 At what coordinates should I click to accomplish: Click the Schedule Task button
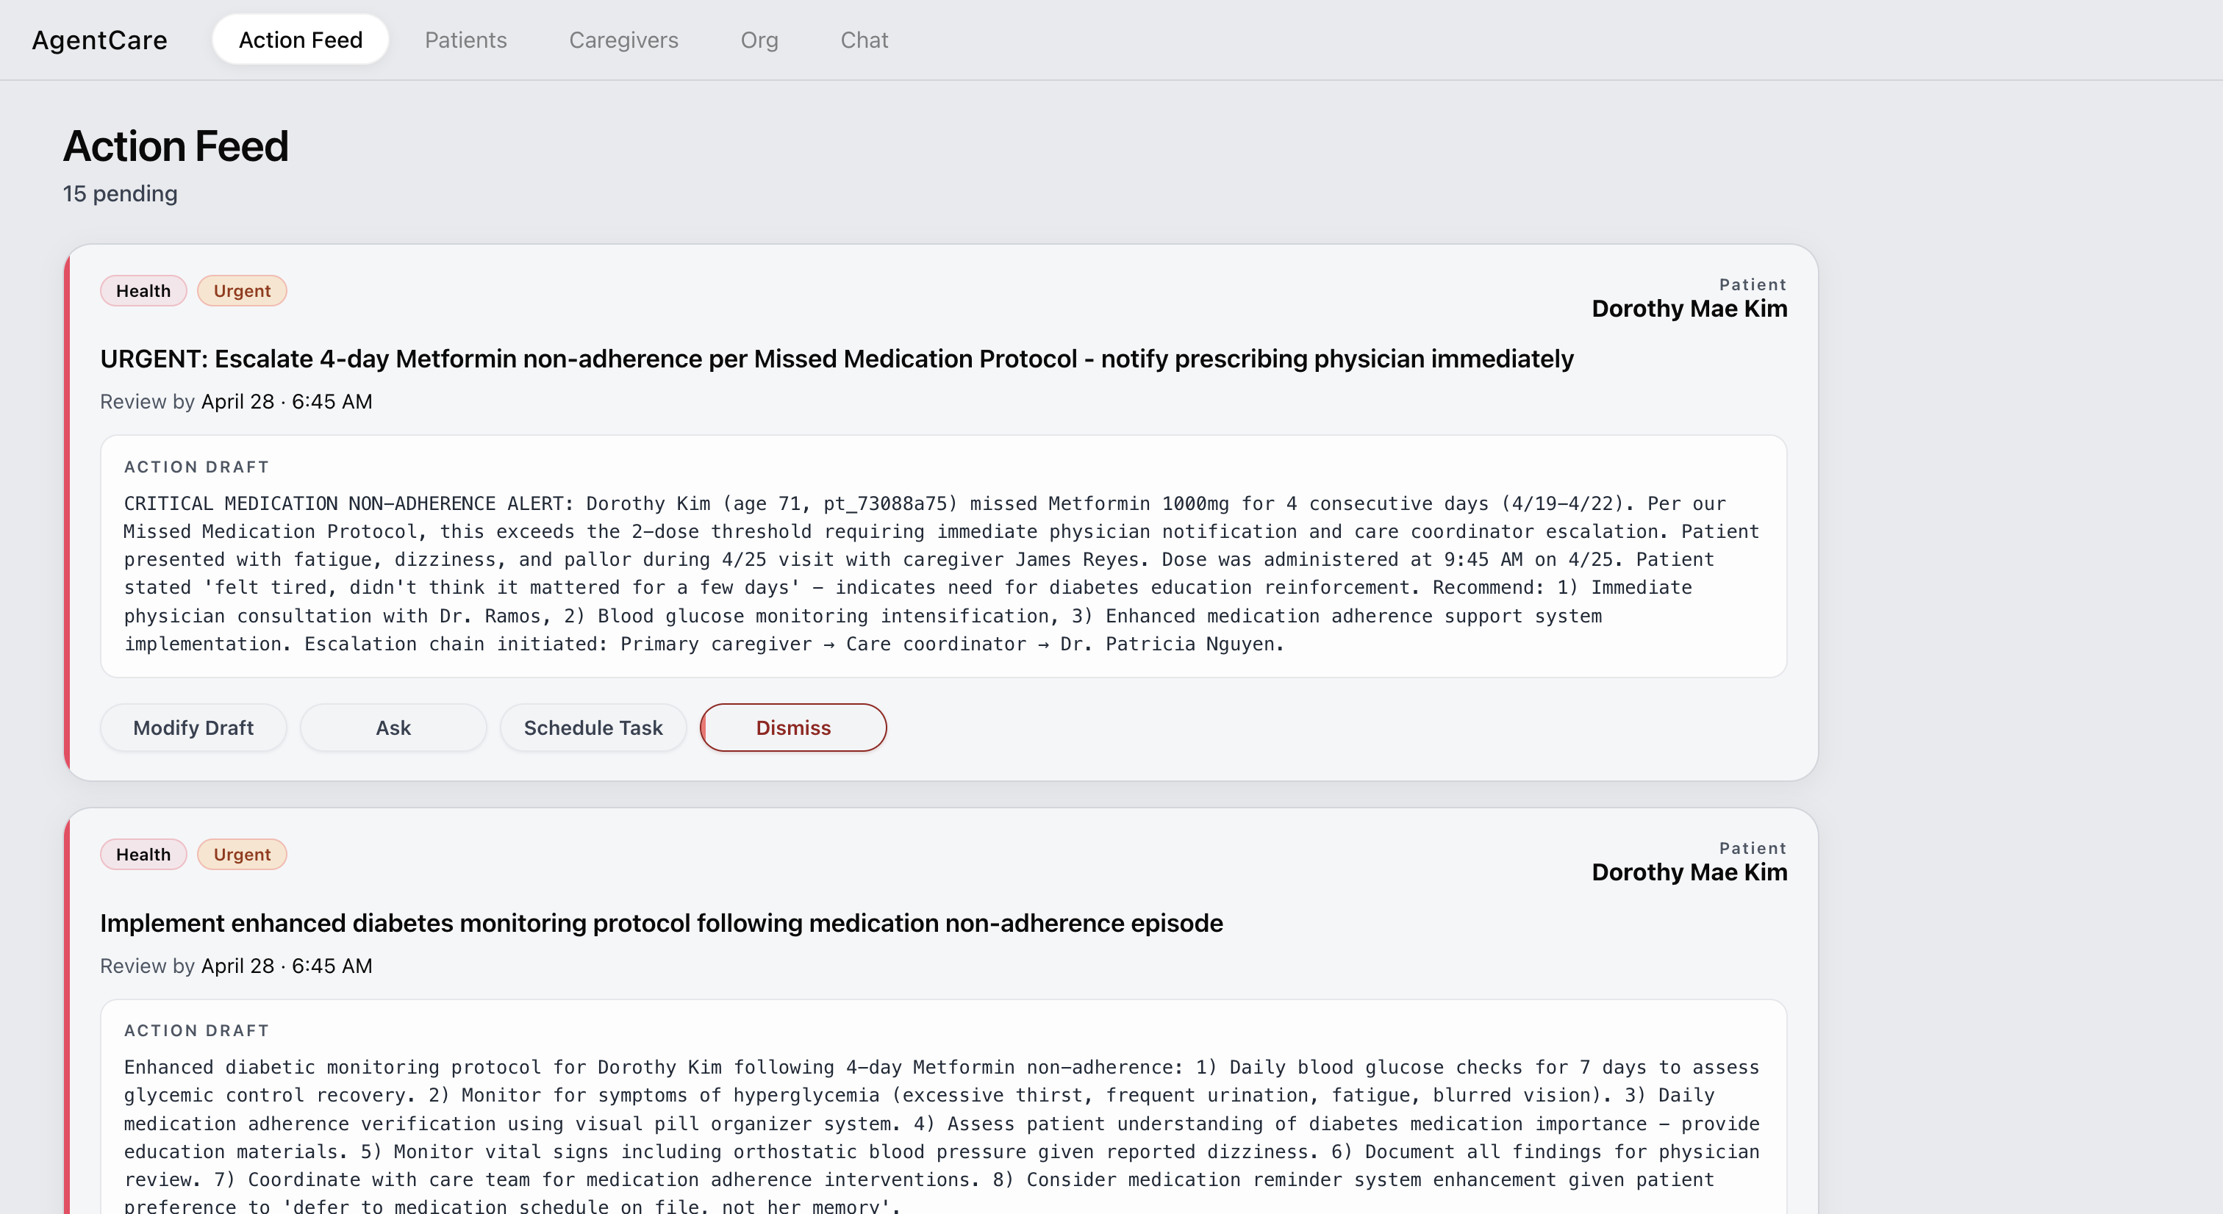(x=593, y=728)
